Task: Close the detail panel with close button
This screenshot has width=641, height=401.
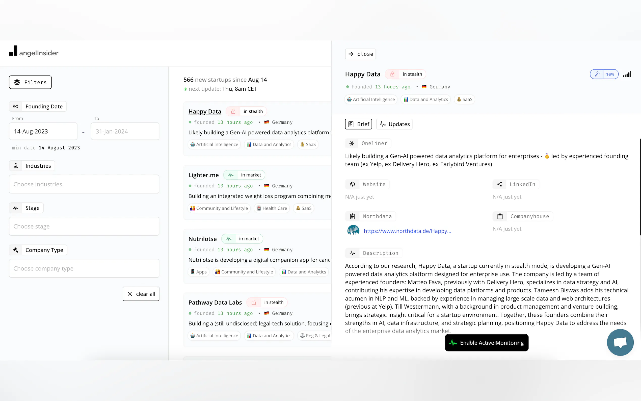Action: [360, 54]
